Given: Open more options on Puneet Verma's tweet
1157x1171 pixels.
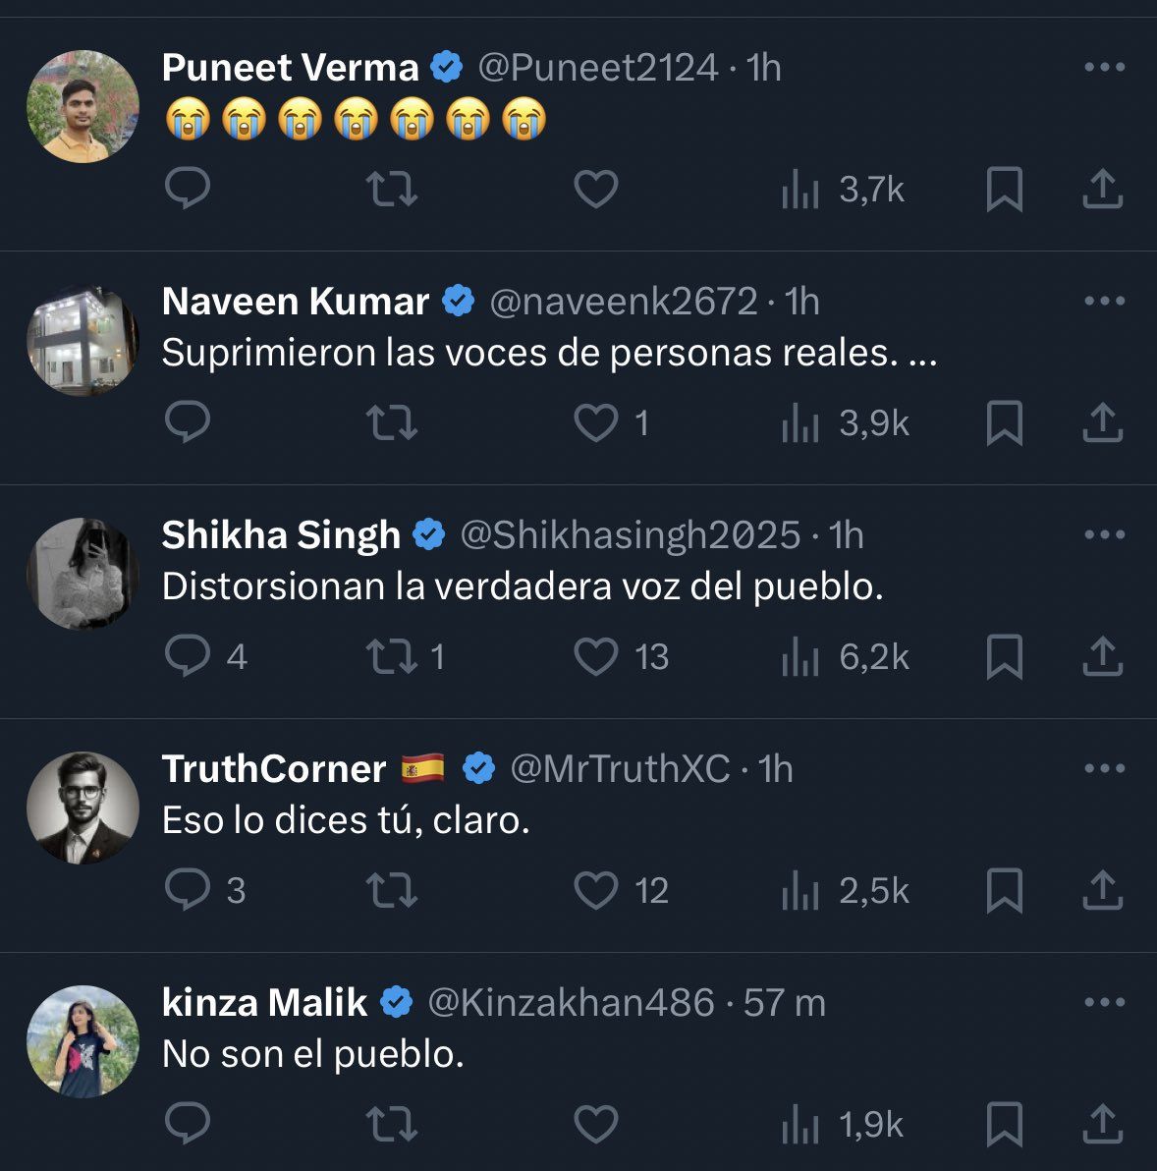Looking at the screenshot, I should (x=1104, y=68).
